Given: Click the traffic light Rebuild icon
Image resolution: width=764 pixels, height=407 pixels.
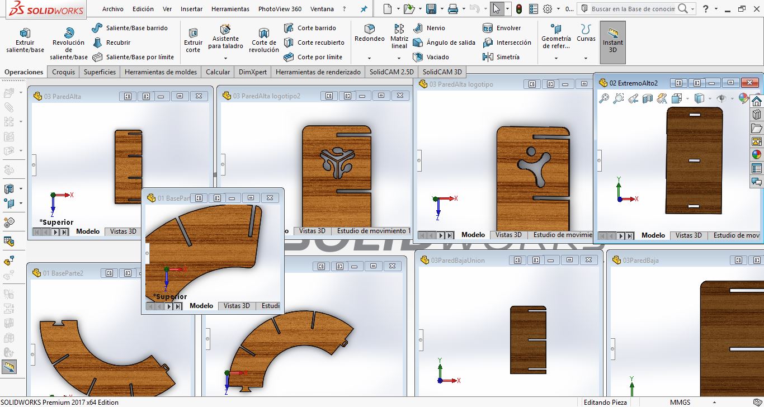Looking at the screenshot, I should pyautogui.click(x=519, y=9).
